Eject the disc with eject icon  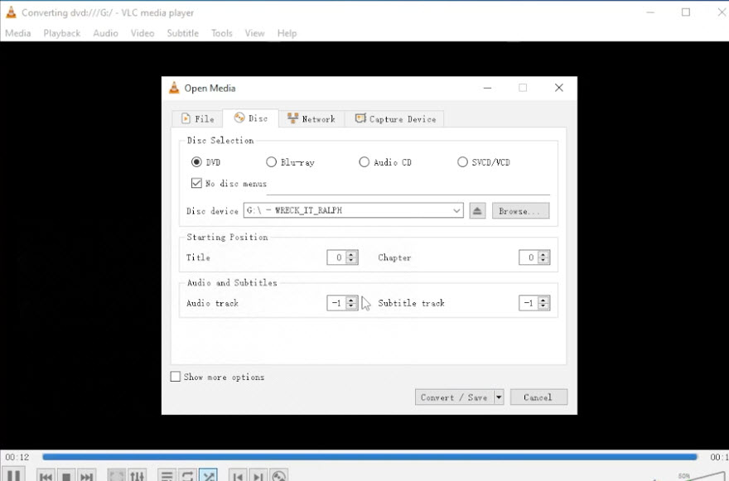[x=477, y=210]
